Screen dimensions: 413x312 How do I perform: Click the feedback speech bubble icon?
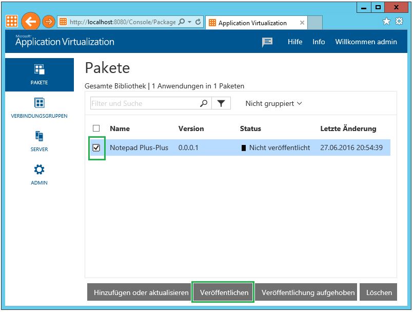pos(267,42)
